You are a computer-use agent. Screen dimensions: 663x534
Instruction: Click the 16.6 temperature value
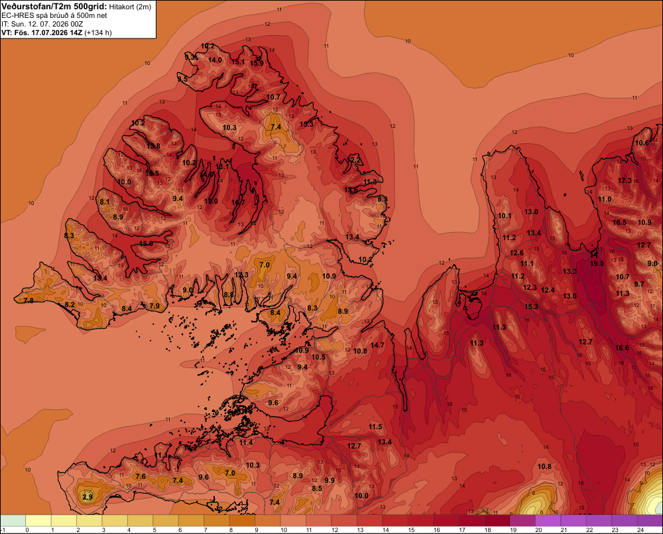click(622, 348)
